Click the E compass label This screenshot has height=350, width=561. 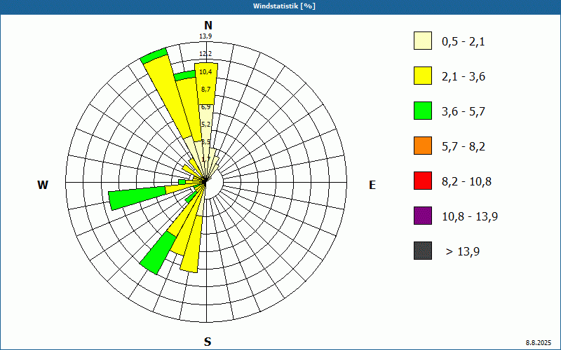coord(372,185)
